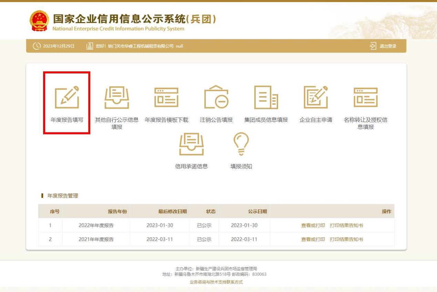The image size is (437, 292).
Task: Open 名称转让及授权信息填报 icon
Action: [x=365, y=98]
